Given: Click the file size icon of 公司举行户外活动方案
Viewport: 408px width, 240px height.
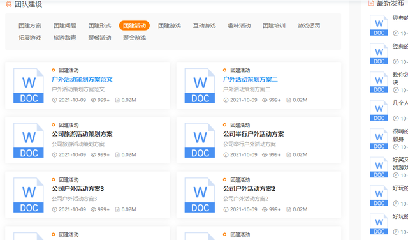Looking at the screenshot, I should [288, 155].
